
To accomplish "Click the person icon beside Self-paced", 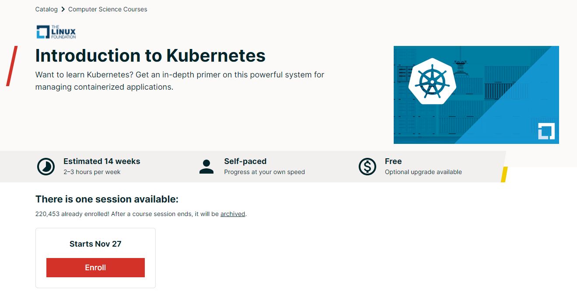I will 206,167.
